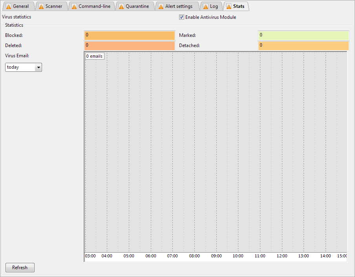Toggle the Enable Antivirus Module checkbox
This screenshot has width=355, height=277.
click(181, 17)
